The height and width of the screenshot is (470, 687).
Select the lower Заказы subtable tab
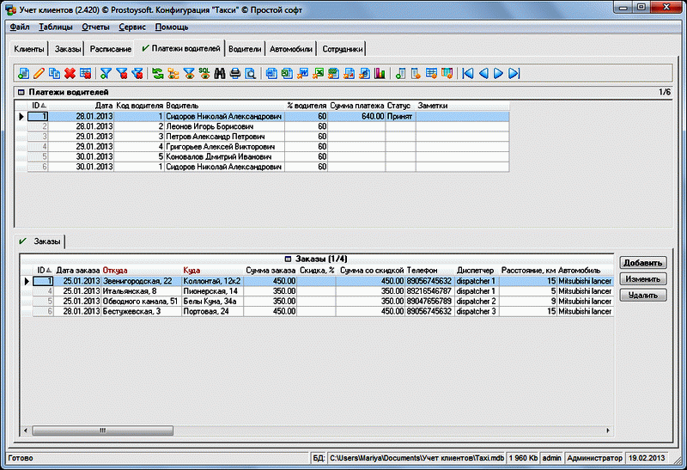pyautogui.click(x=40, y=241)
